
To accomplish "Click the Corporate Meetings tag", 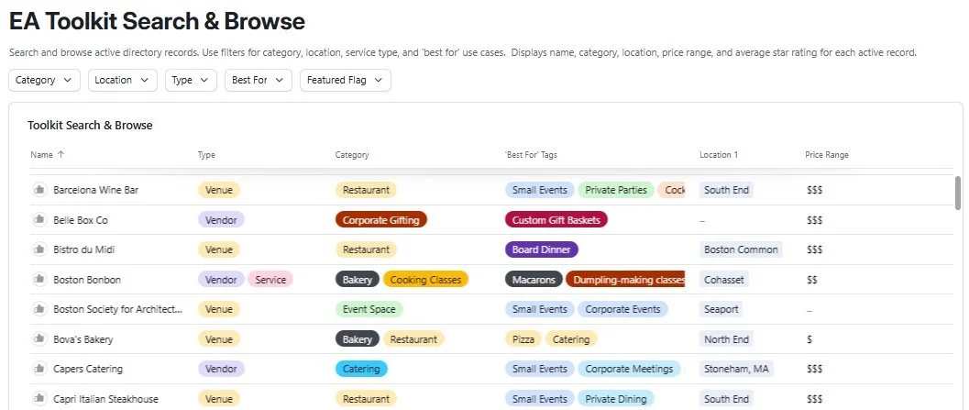I will point(629,369).
